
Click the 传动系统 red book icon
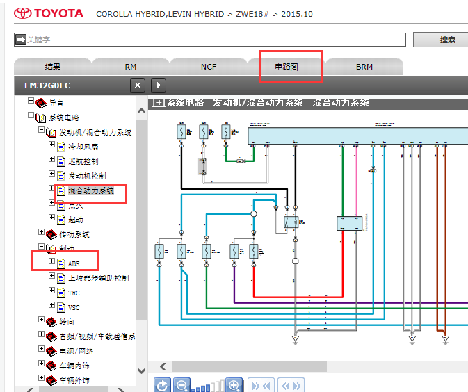pos(51,234)
